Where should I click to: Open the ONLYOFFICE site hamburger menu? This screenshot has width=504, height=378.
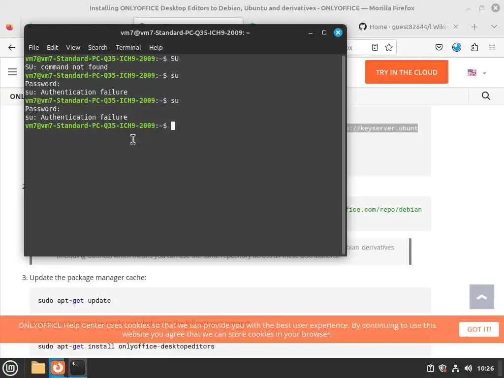[12, 72]
